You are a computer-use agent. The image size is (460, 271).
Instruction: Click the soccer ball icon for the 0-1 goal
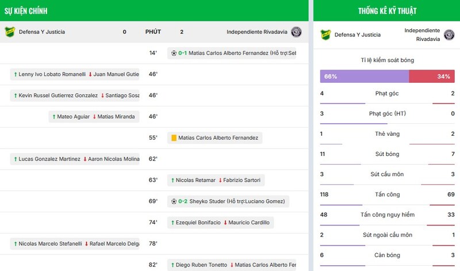(174, 53)
